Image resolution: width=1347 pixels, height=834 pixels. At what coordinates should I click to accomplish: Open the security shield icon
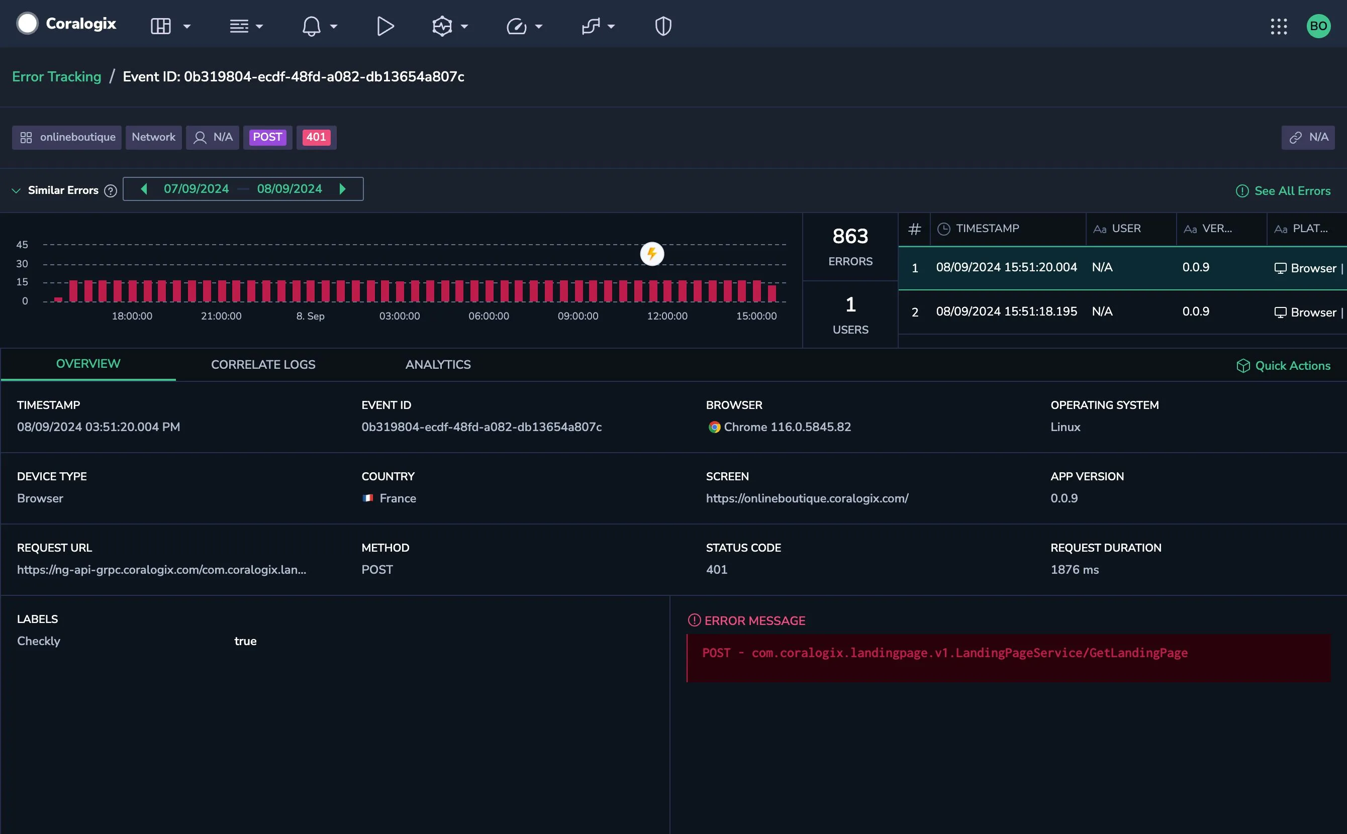coord(663,26)
